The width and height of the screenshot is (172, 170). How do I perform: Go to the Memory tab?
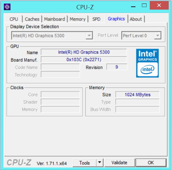(x=77, y=19)
